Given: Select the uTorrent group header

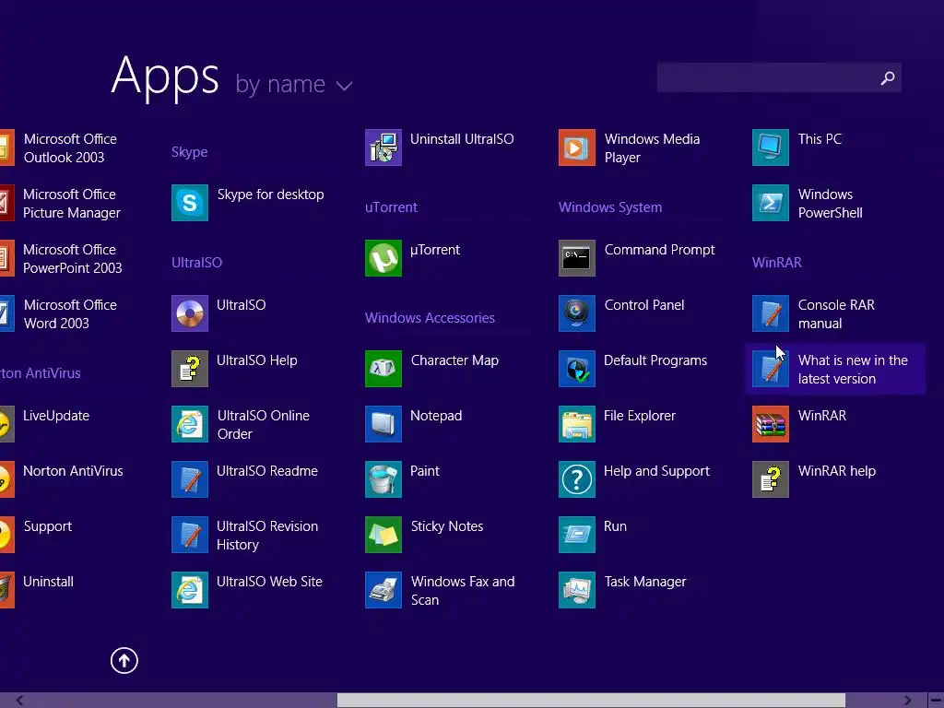Looking at the screenshot, I should click(x=391, y=207).
